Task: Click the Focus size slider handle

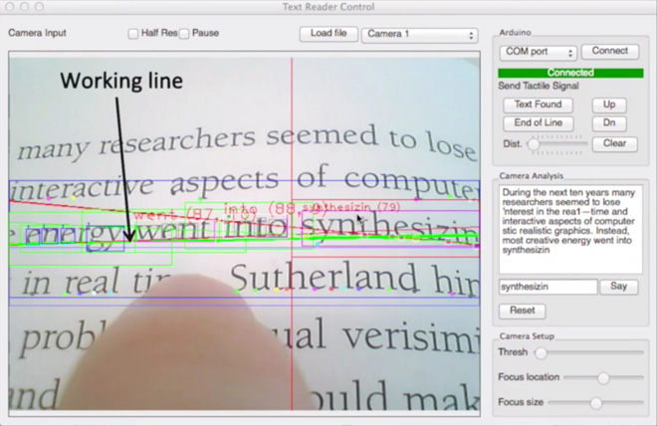Action: tap(595, 402)
